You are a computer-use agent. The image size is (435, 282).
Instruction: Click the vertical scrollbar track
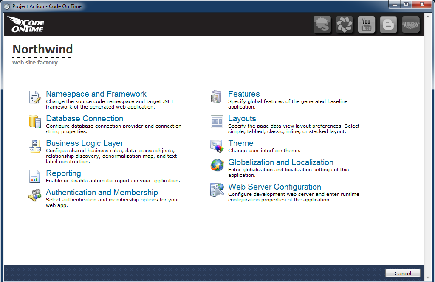(427, 147)
